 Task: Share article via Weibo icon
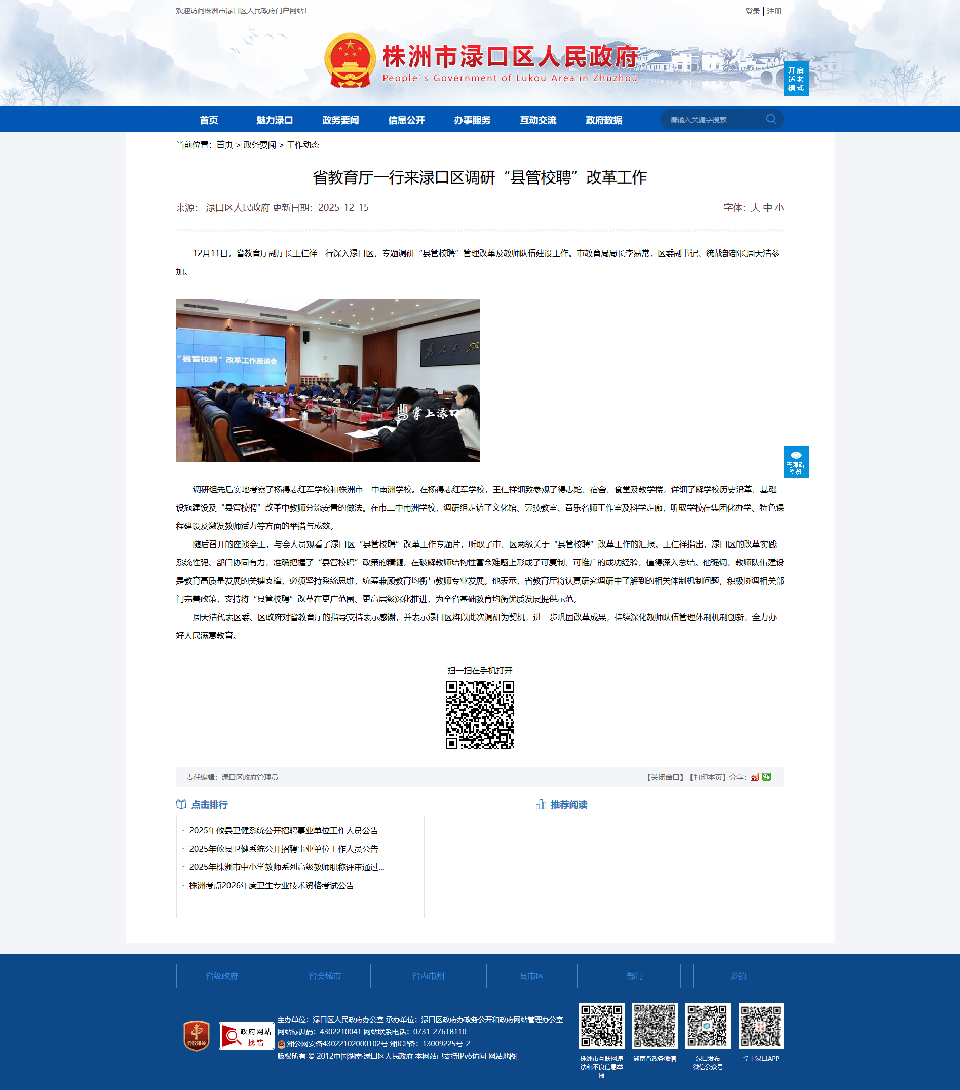coord(754,777)
